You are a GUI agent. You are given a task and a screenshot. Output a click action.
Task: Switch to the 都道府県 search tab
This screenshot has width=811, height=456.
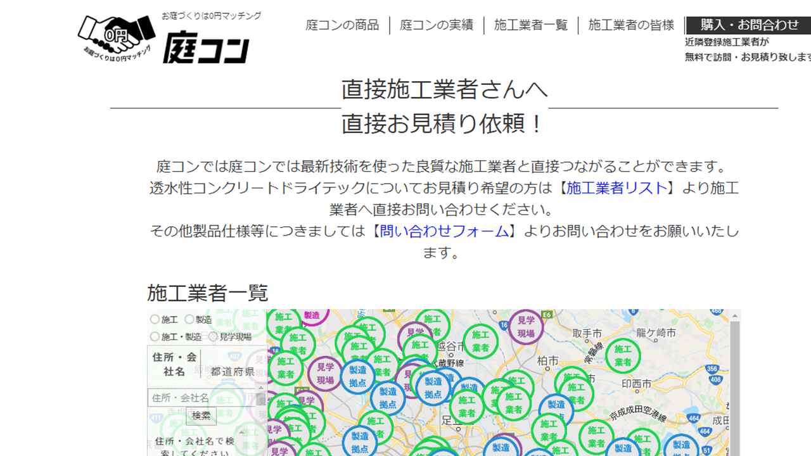pos(233,372)
